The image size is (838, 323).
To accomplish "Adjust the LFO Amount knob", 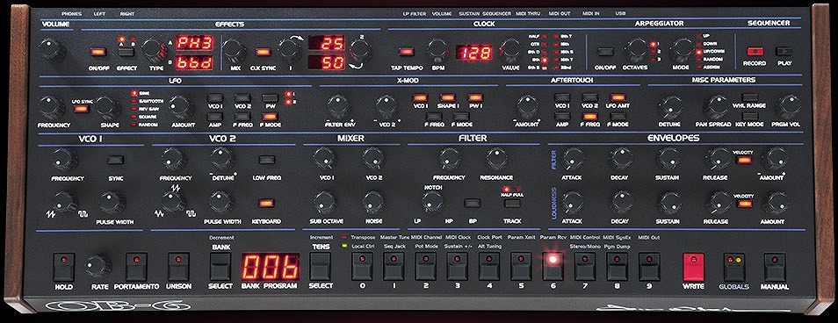I will (181, 107).
